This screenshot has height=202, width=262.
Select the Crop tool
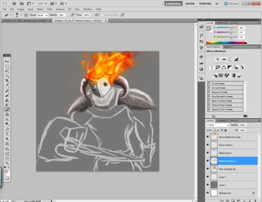[7, 81]
